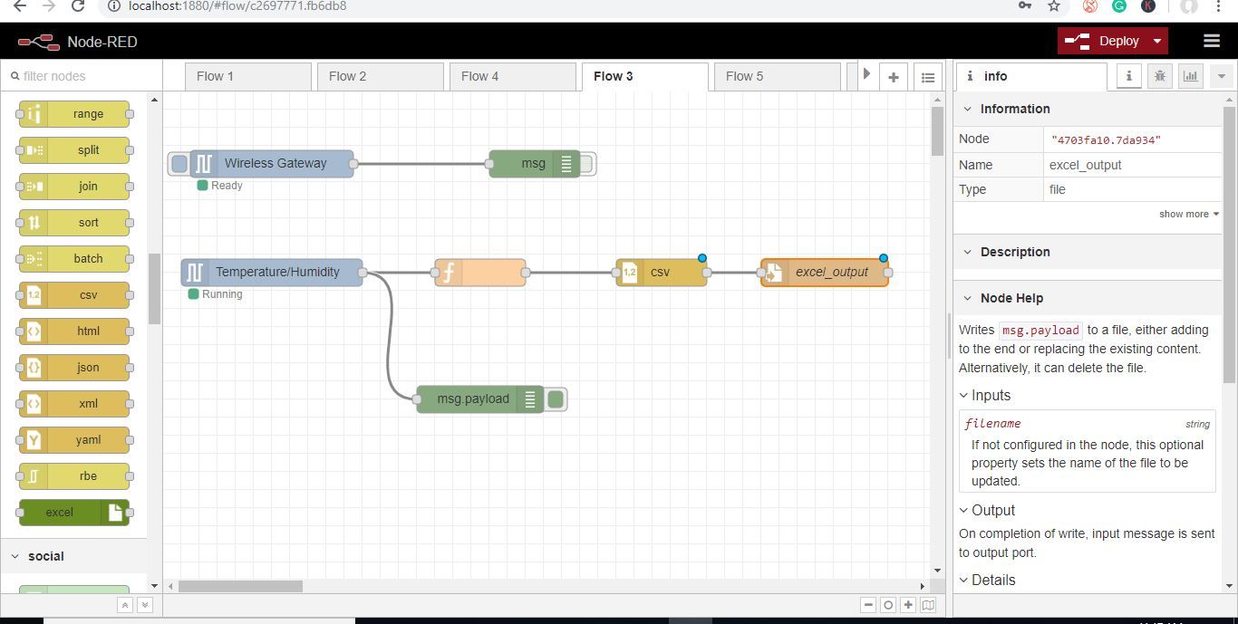Focus the filter nodes search field
Image resolution: width=1238 pixels, height=624 pixels.
82,76
